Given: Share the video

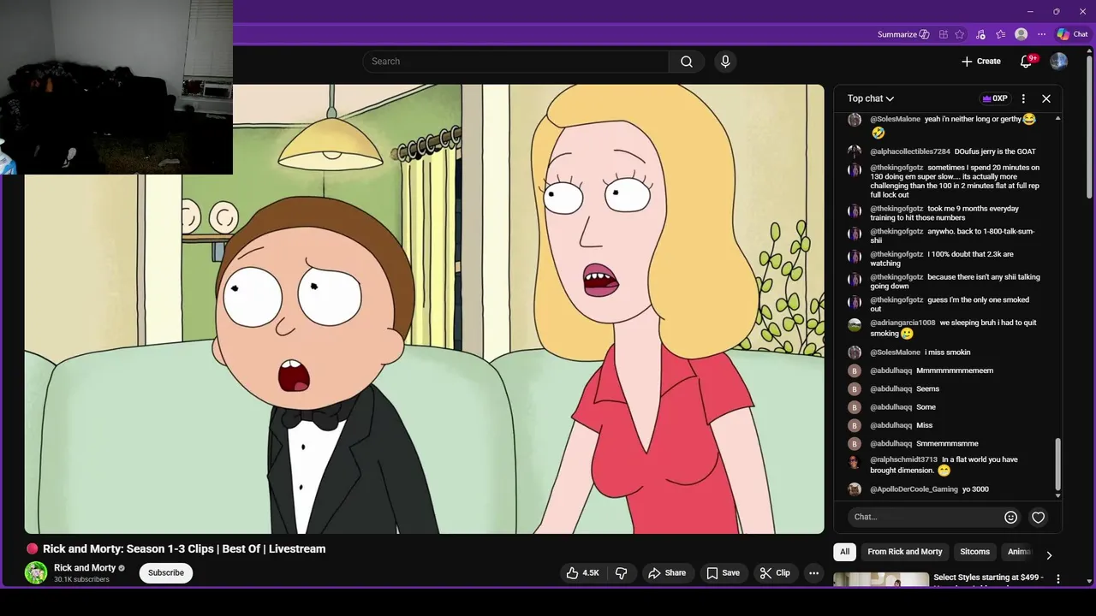Looking at the screenshot, I should pos(667,573).
